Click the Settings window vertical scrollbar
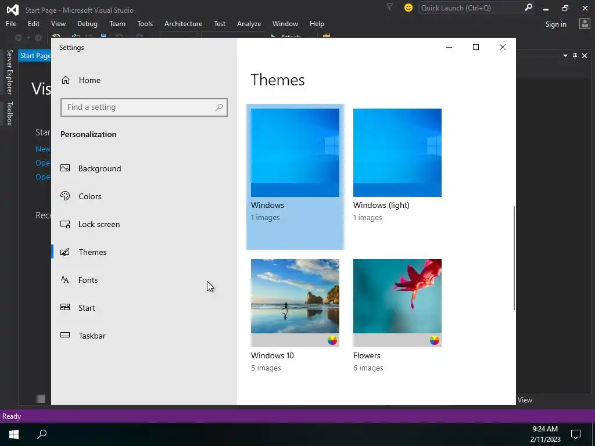 (514, 258)
